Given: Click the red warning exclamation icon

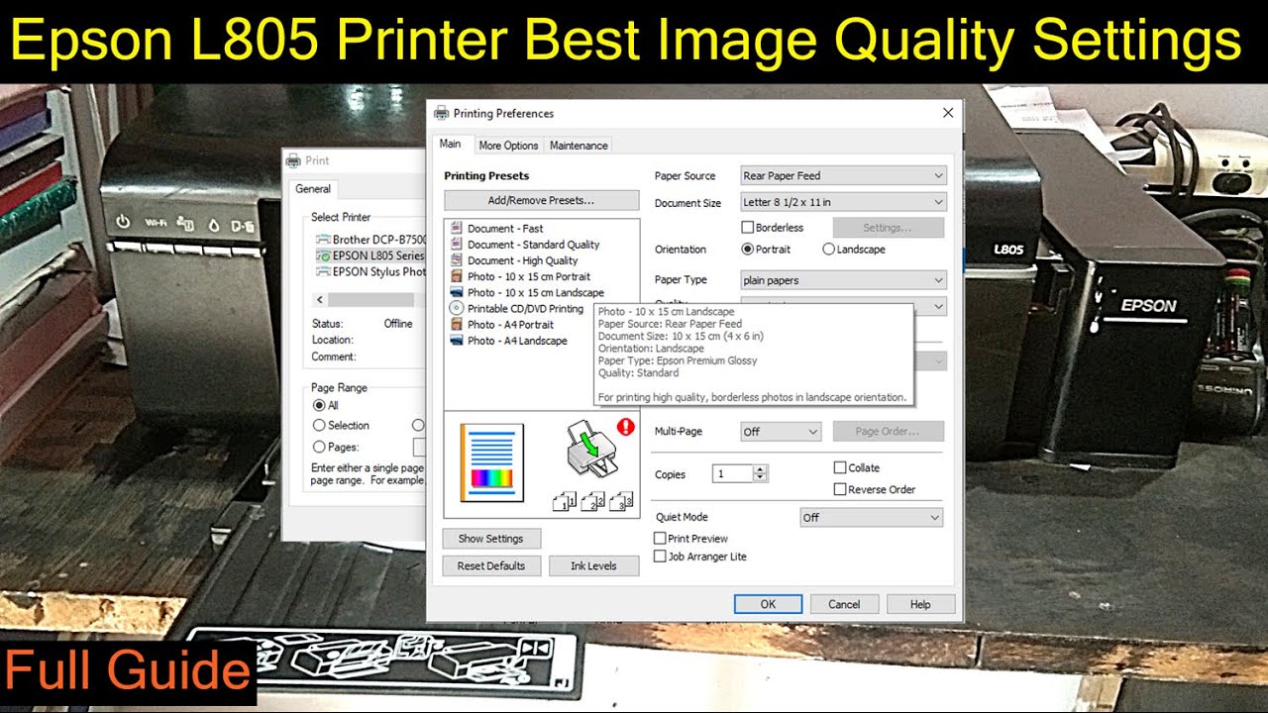Looking at the screenshot, I should coord(625,427).
